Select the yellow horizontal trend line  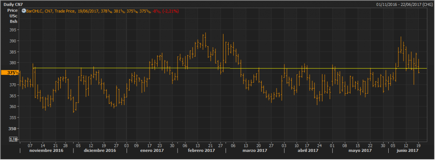pos(222,68)
